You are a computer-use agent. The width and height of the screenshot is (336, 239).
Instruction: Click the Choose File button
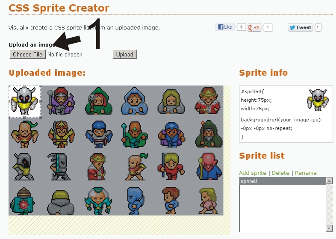pos(27,54)
